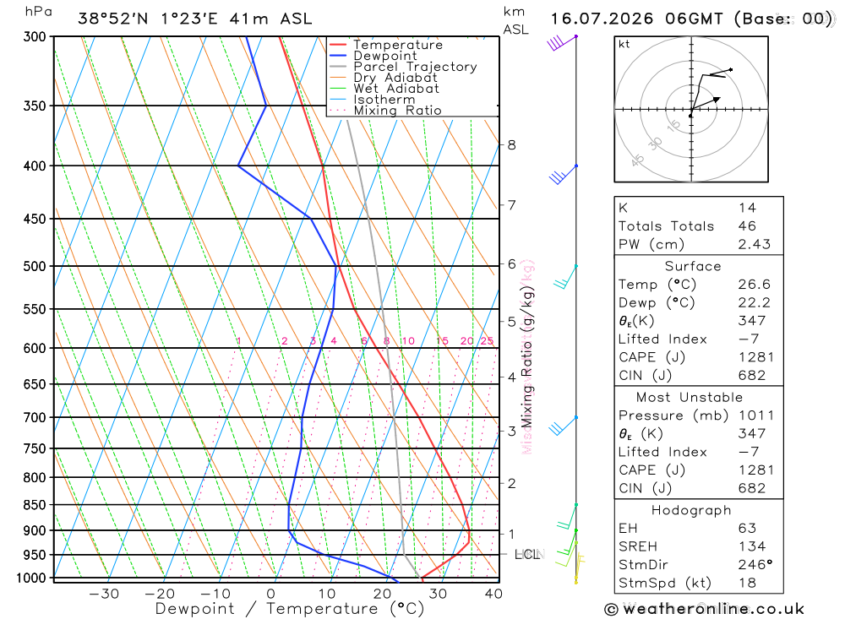Click the EH value 63

pos(748,529)
